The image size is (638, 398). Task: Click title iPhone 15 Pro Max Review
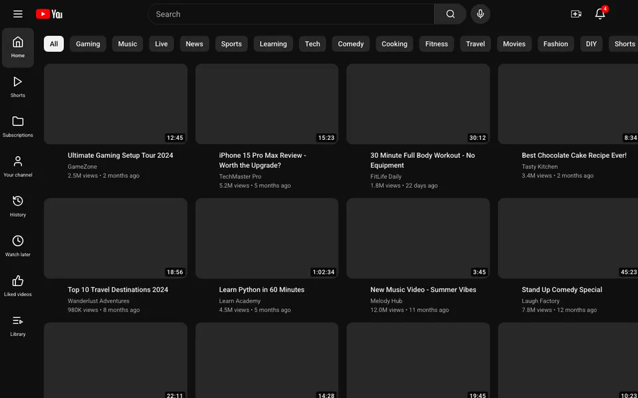click(x=263, y=161)
